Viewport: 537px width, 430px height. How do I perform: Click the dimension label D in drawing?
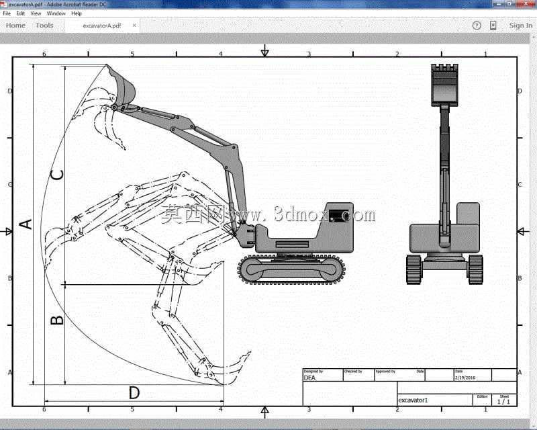pyautogui.click(x=134, y=392)
